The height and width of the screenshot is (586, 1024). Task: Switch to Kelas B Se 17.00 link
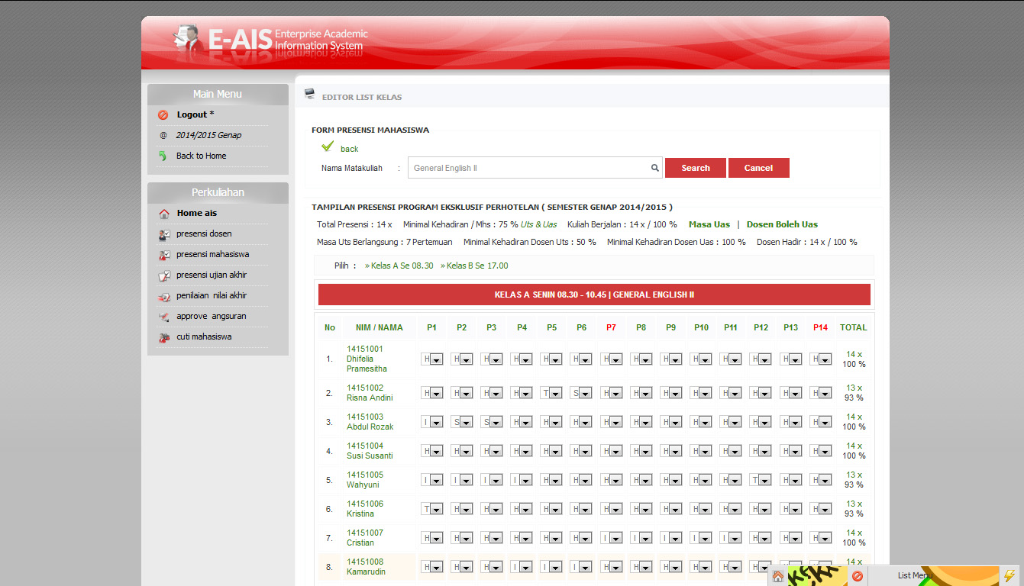[x=476, y=266]
